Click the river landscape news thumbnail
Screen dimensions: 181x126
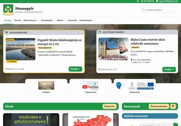(x=21, y=49)
